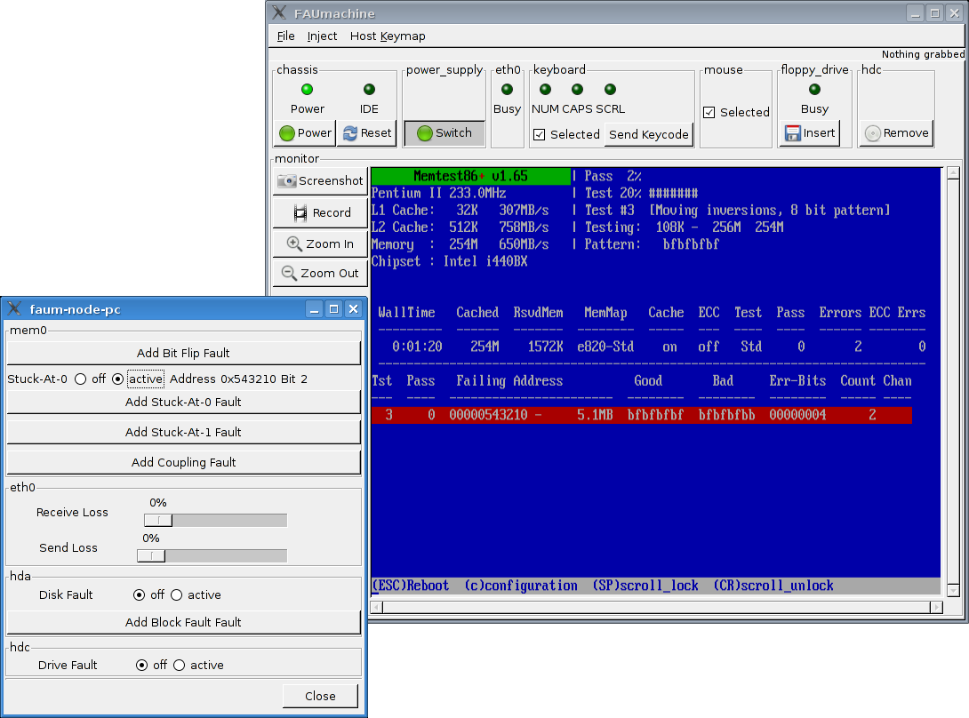Open the Inject menu

(322, 36)
